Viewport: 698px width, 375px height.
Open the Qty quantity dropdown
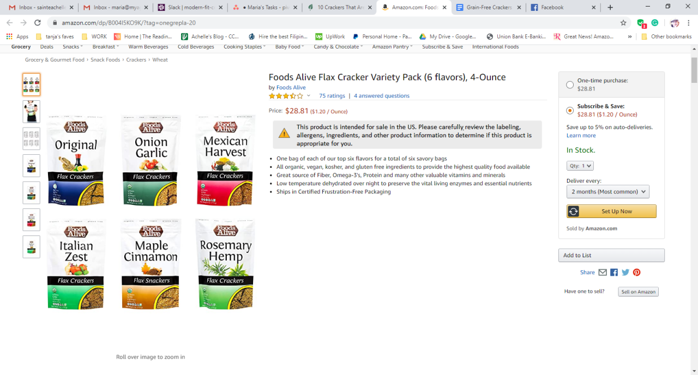pyautogui.click(x=580, y=166)
